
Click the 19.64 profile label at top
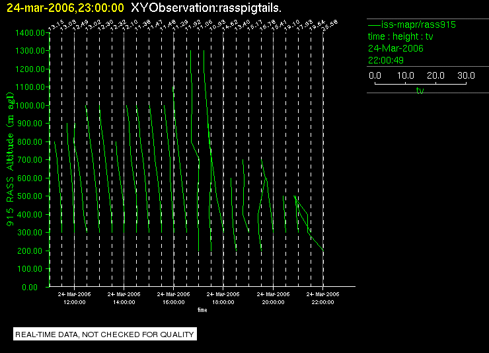coord(317,25)
